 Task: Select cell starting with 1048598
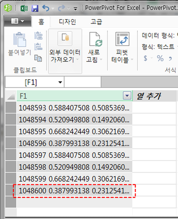coord(74,167)
